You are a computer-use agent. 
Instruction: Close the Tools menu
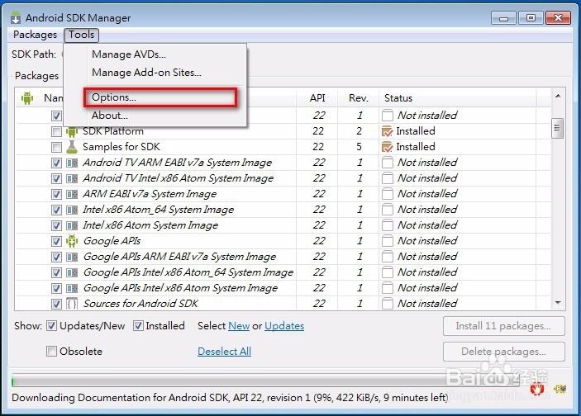(81, 35)
